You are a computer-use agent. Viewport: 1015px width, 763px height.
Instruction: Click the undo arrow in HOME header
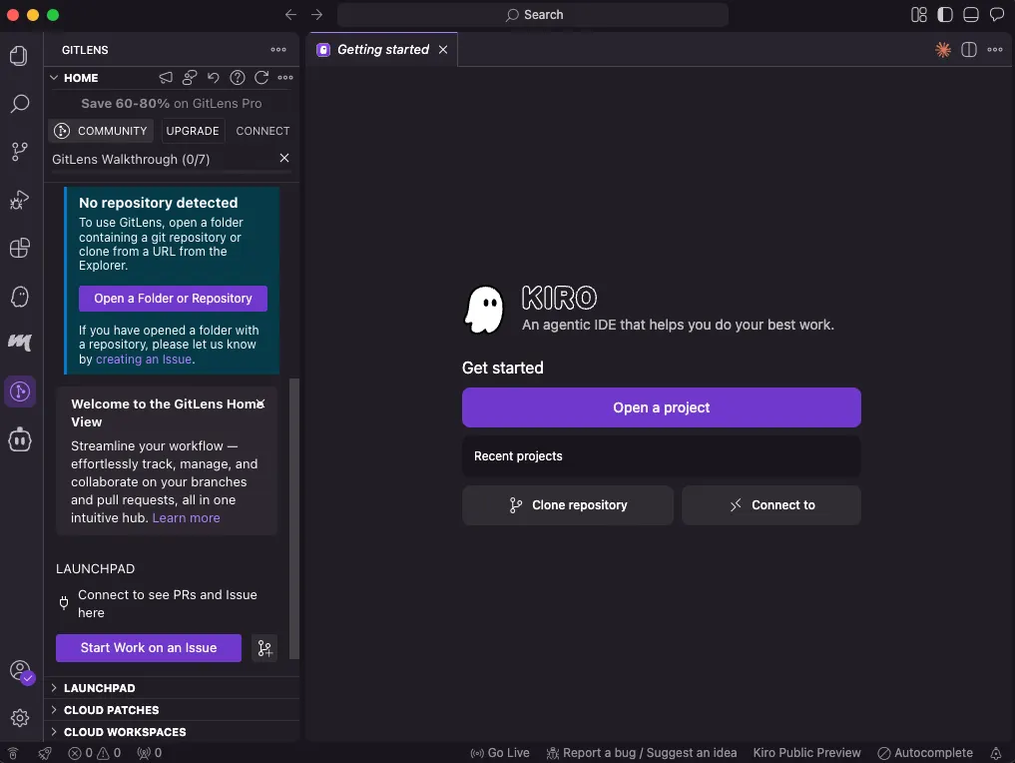point(213,78)
